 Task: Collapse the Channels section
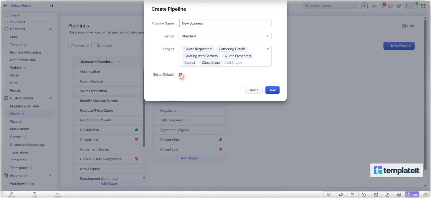50,29
